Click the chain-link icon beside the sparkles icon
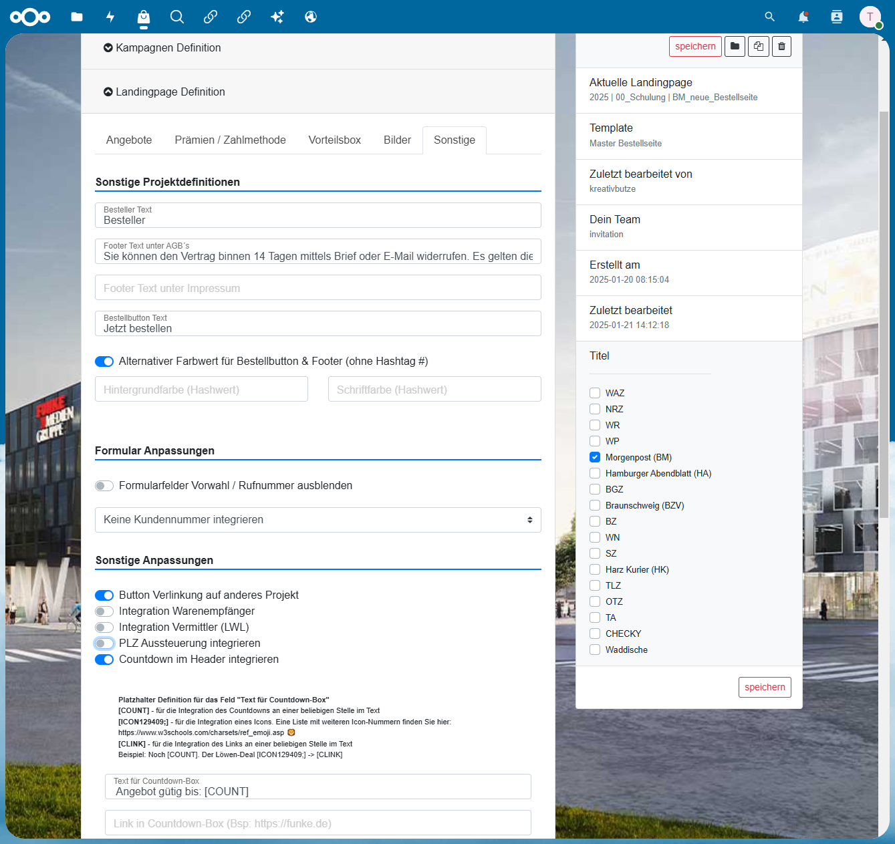895x844 pixels. coord(244,17)
